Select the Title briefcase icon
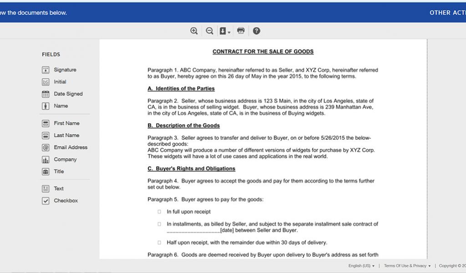 tap(46, 172)
